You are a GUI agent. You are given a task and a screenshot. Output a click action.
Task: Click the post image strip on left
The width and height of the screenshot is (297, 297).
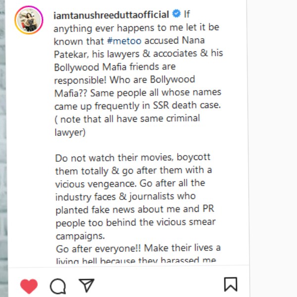coord(3,148)
